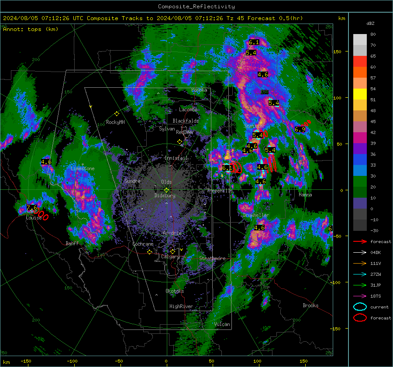The image size is (393, 367).
Task: Click the Banff city label
Action: coord(72,243)
